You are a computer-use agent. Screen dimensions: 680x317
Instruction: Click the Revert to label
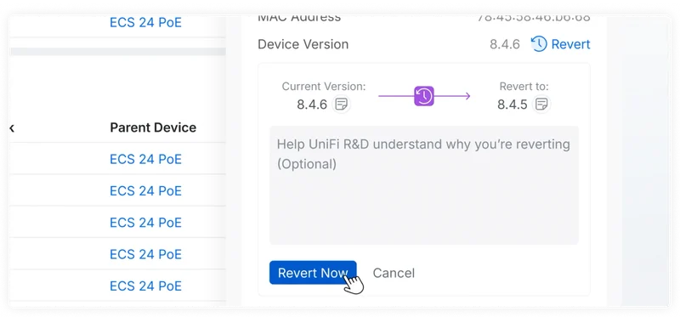pyautogui.click(x=524, y=87)
